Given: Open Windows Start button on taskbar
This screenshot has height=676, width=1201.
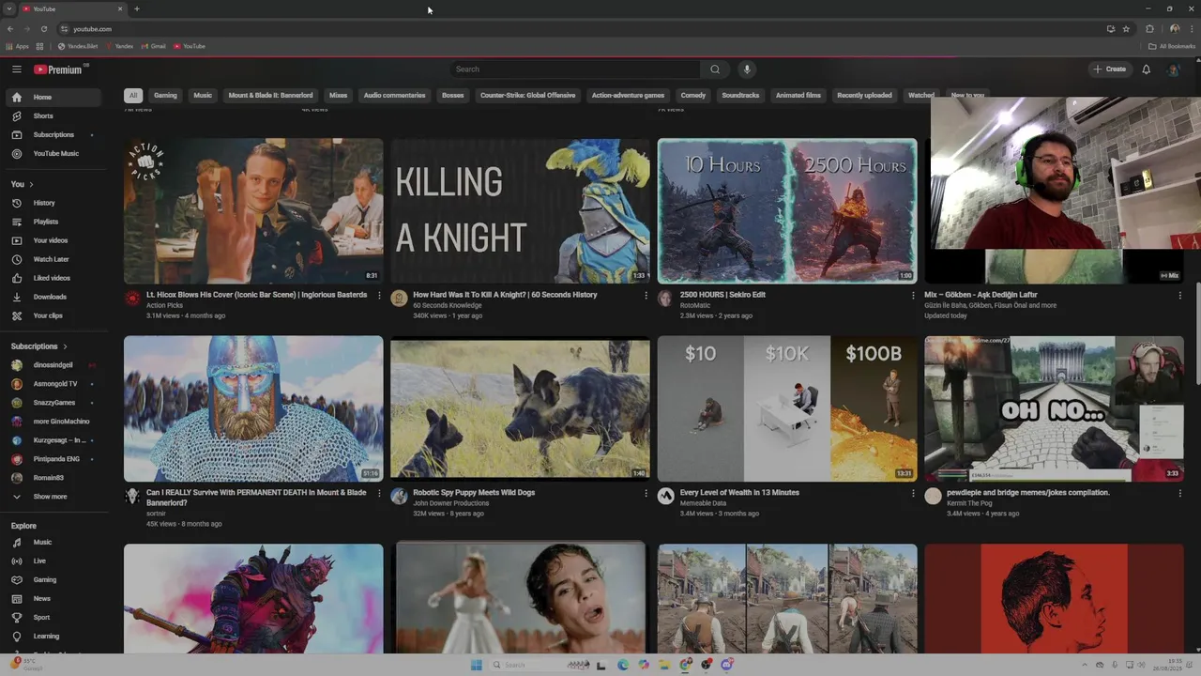Looking at the screenshot, I should [x=476, y=665].
